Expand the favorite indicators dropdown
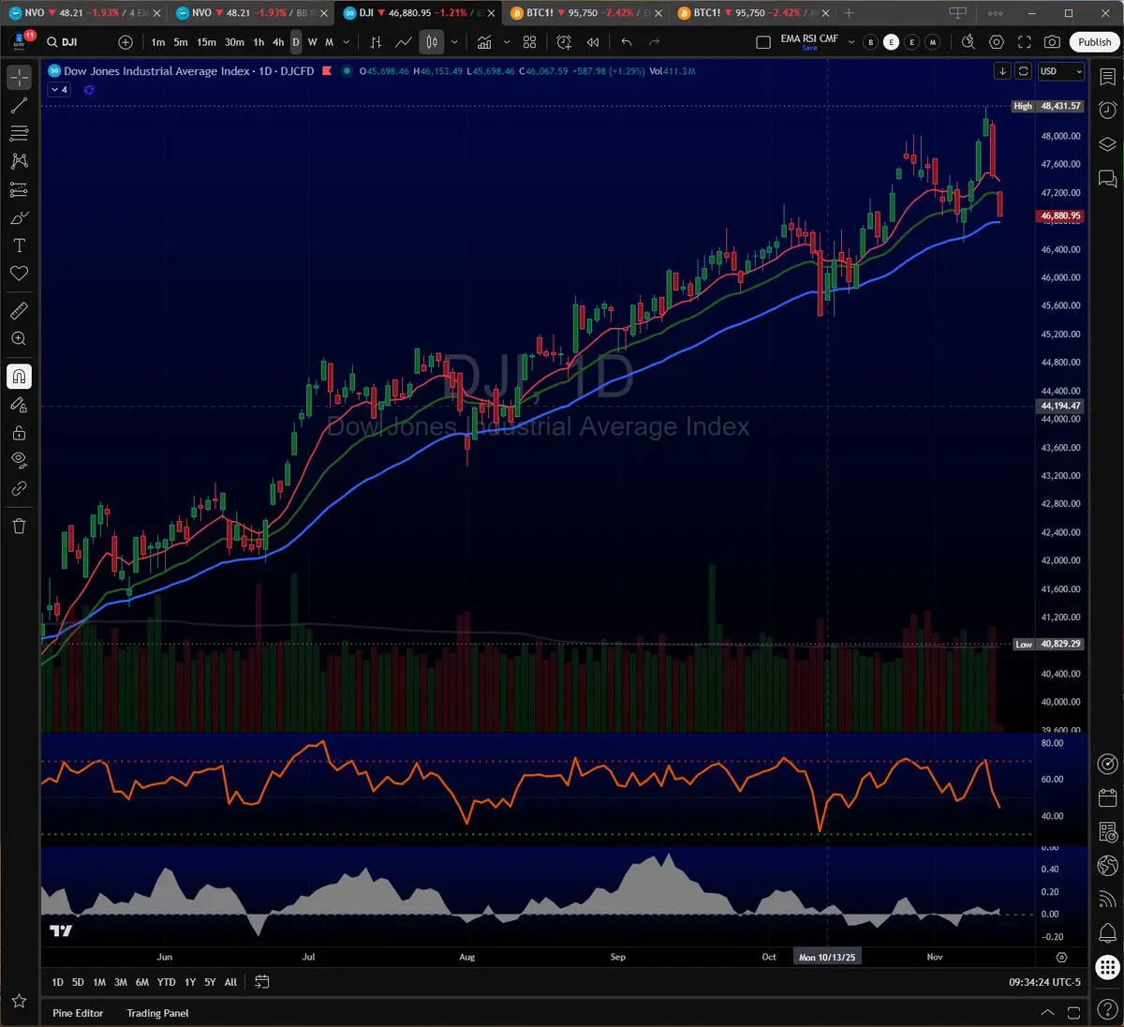The height and width of the screenshot is (1027, 1124). tap(507, 42)
